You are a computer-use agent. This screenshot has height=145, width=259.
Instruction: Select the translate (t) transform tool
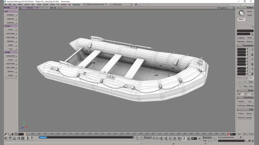click(252, 68)
